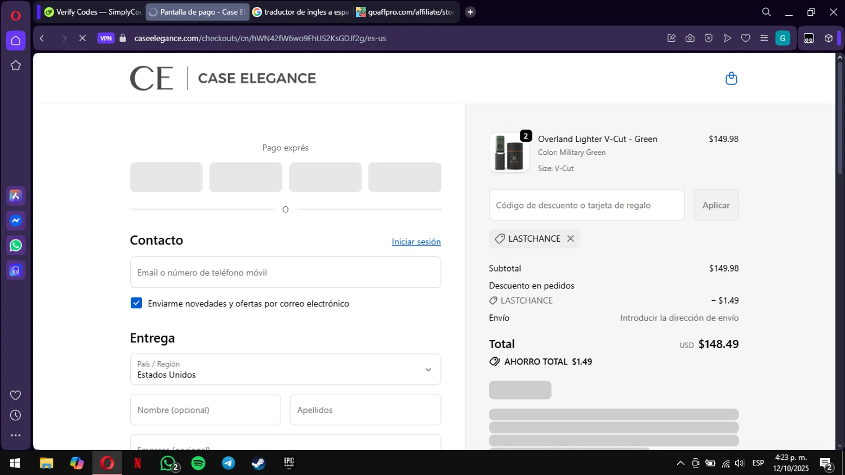Screen dimensions: 845x475
Task: Open History clock in the sidebar
Action: point(16,415)
